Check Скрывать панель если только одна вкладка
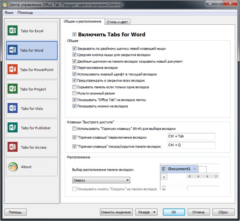The height and width of the screenshot is (221, 240). [74, 87]
